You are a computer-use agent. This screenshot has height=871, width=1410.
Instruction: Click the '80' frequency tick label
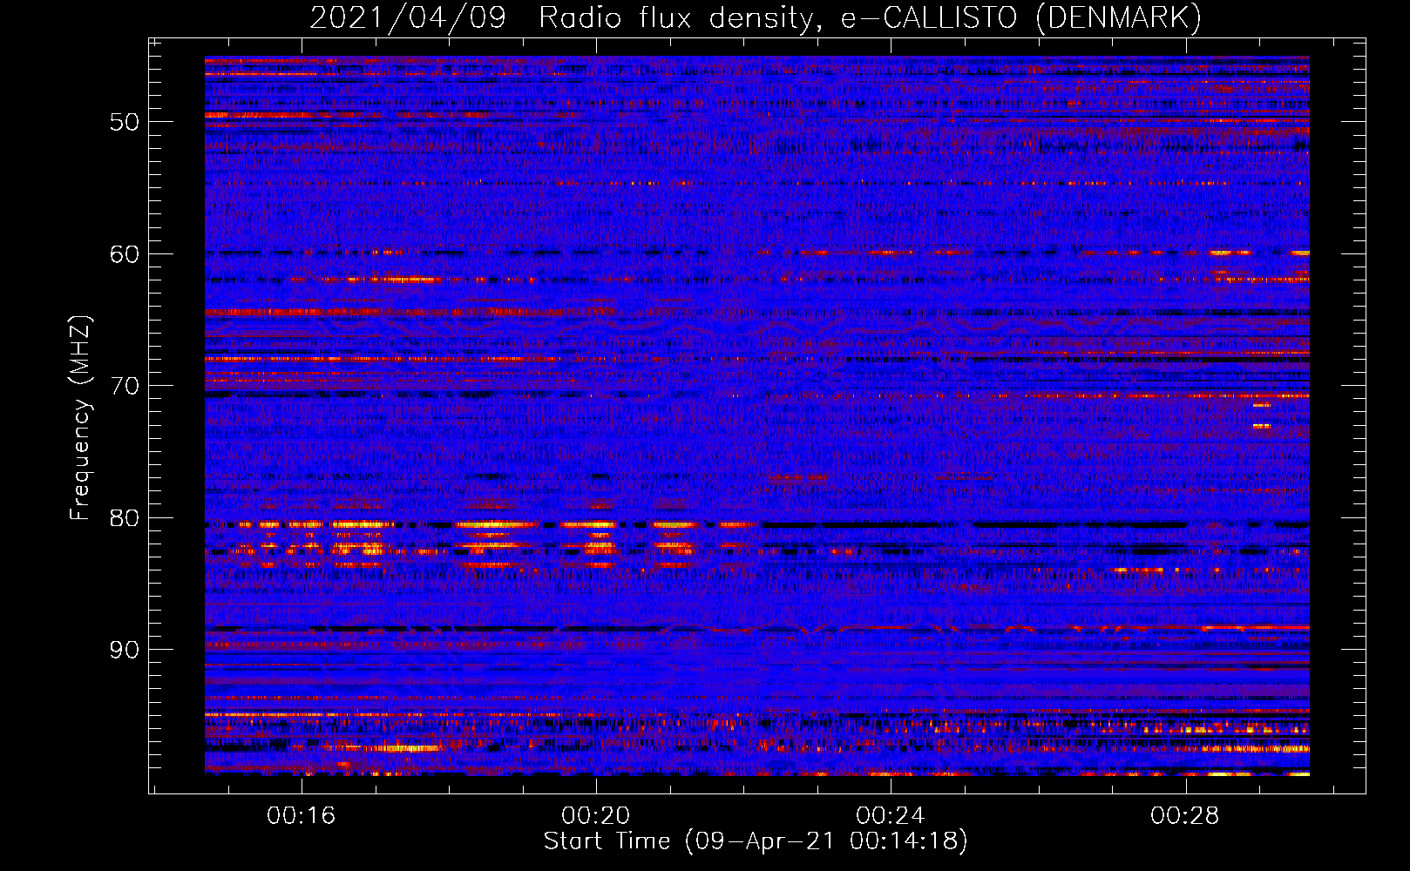click(125, 518)
